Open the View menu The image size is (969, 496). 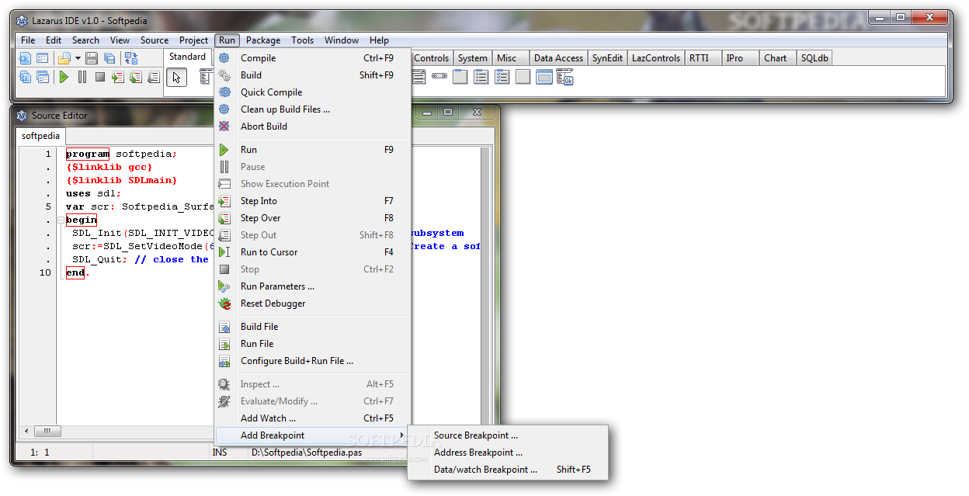pos(120,40)
